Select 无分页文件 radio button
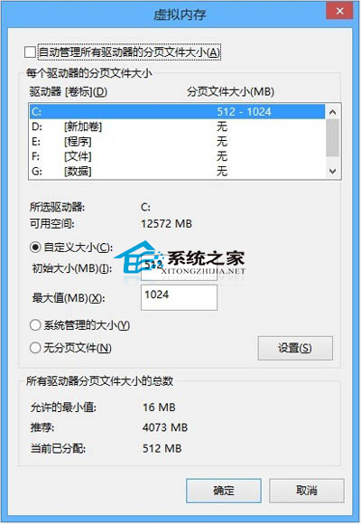The width and height of the screenshot is (361, 524). click(x=35, y=348)
